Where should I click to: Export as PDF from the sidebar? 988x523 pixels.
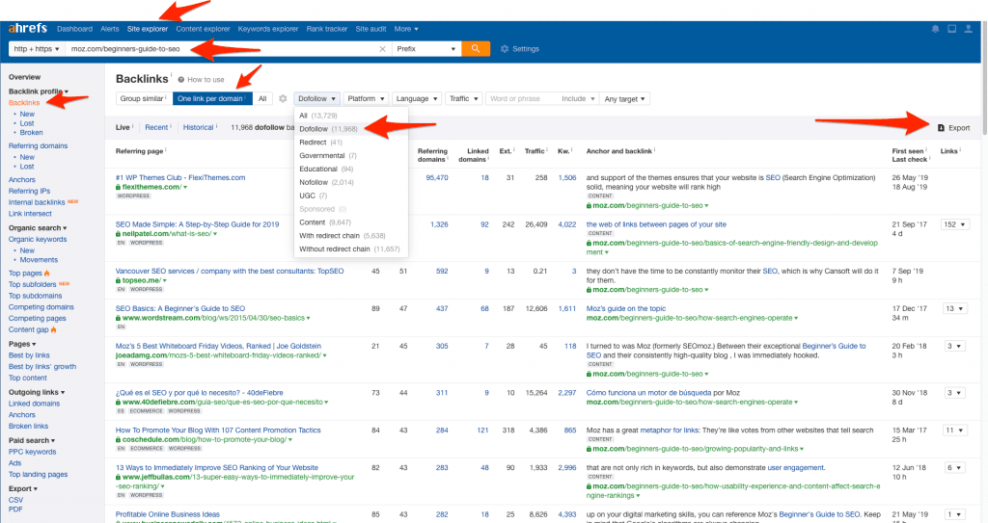pyautogui.click(x=15, y=510)
